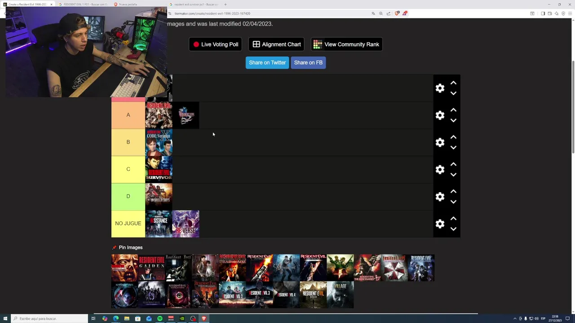Select the Resident Evil Dead Aim cover image
Viewport: 575px width, 323px height.
point(233,268)
